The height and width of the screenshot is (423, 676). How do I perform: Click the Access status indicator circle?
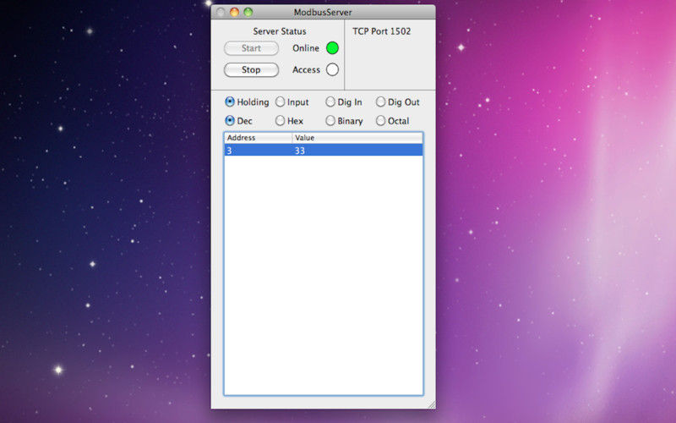(x=332, y=69)
